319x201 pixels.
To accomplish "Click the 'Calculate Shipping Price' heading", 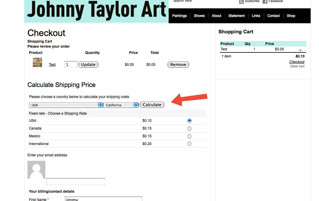I will [61, 85].
